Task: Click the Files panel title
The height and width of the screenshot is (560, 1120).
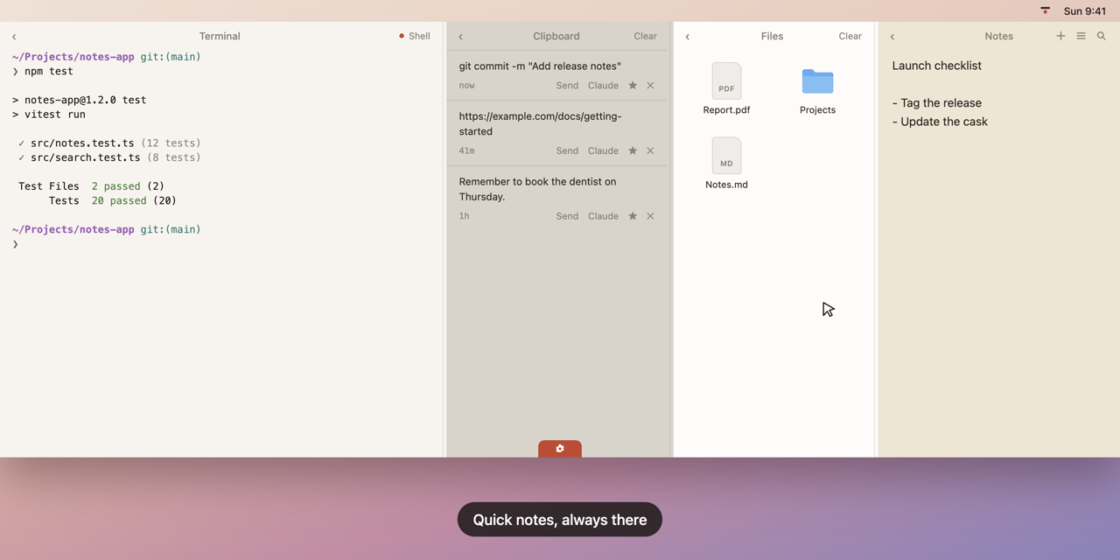Action: click(x=772, y=36)
